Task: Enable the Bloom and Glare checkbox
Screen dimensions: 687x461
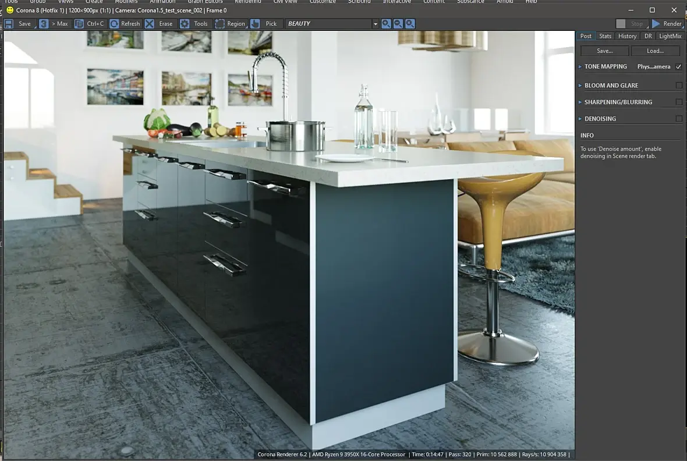Action: (x=679, y=86)
